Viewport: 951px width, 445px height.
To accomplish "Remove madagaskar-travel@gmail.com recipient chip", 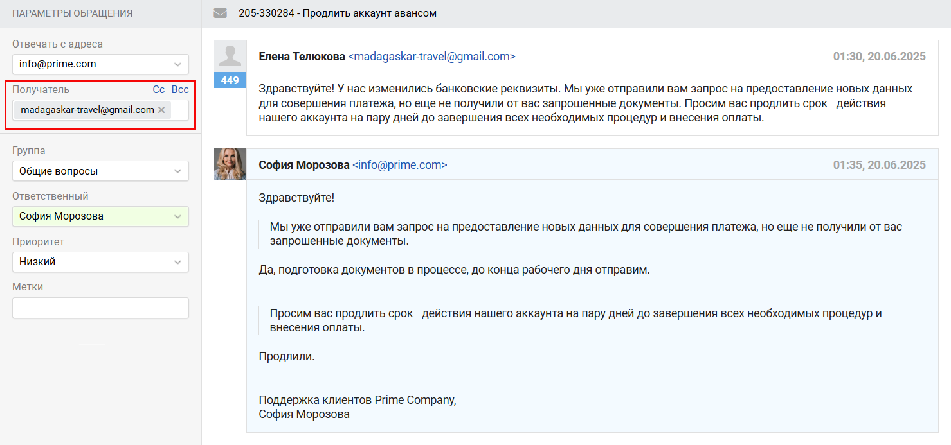I will (161, 110).
